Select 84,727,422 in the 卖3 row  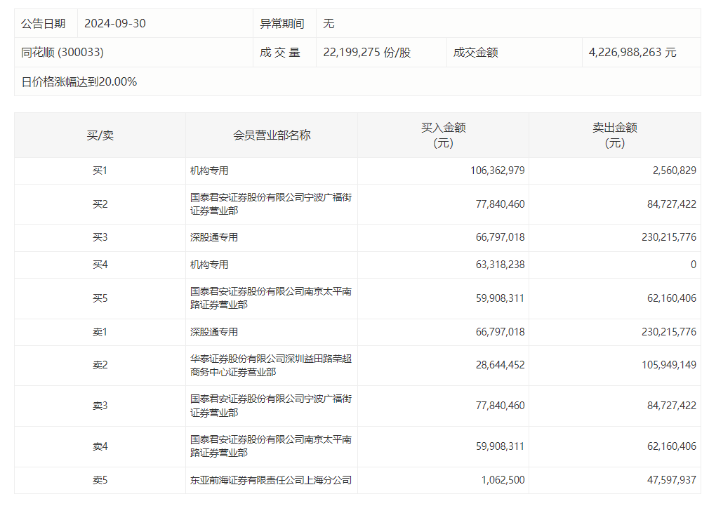point(672,406)
